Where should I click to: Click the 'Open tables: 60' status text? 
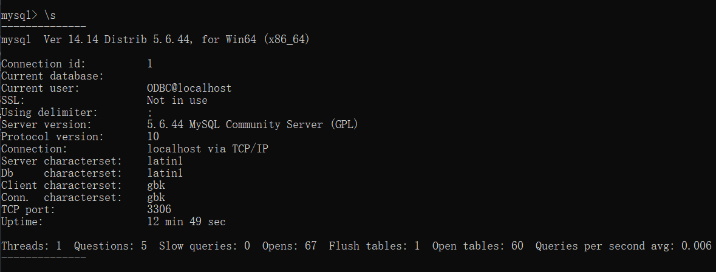pyautogui.click(x=477, y=246)
